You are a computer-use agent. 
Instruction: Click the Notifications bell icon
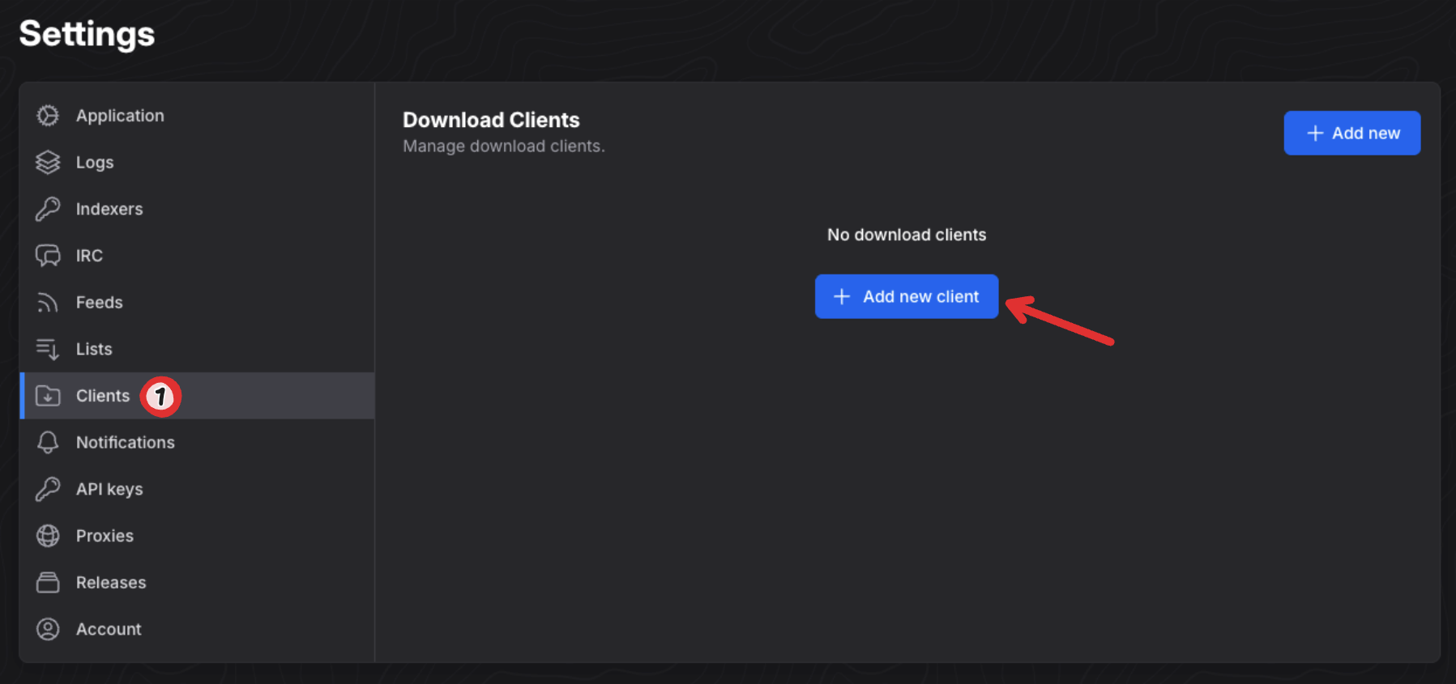[48, 443]
